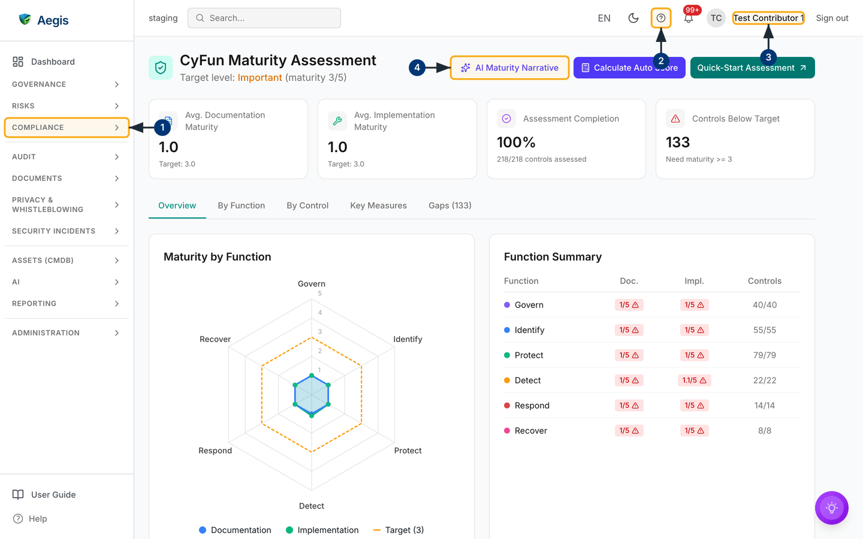
Task: Expand the Compliance sidebar section
Action: tap(66, 128)
